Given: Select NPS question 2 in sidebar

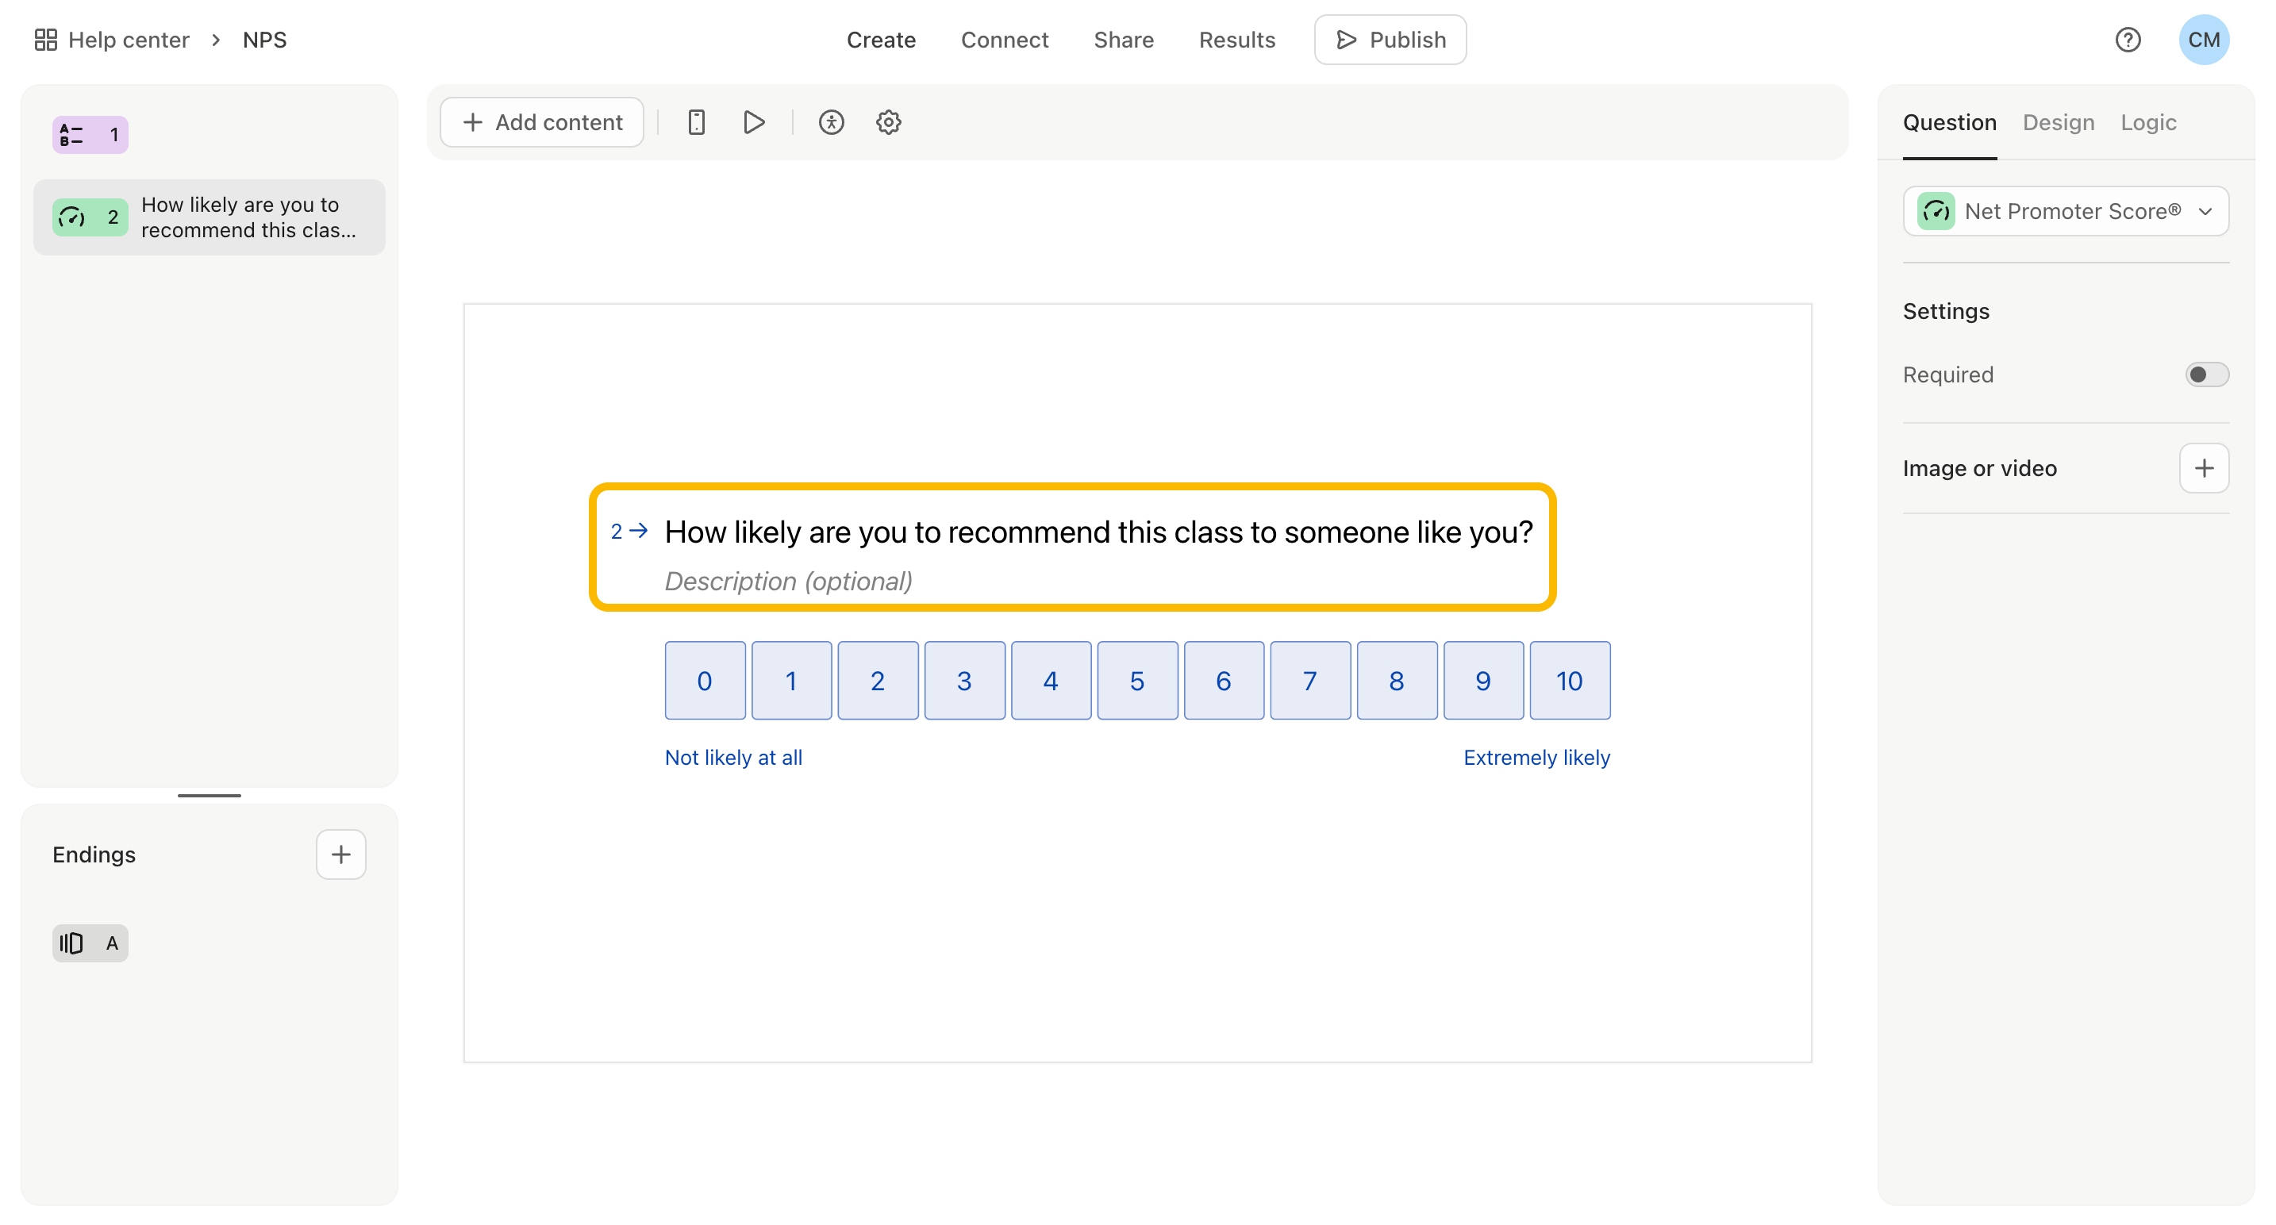Looking at the screenshot, I should point(210,217).
